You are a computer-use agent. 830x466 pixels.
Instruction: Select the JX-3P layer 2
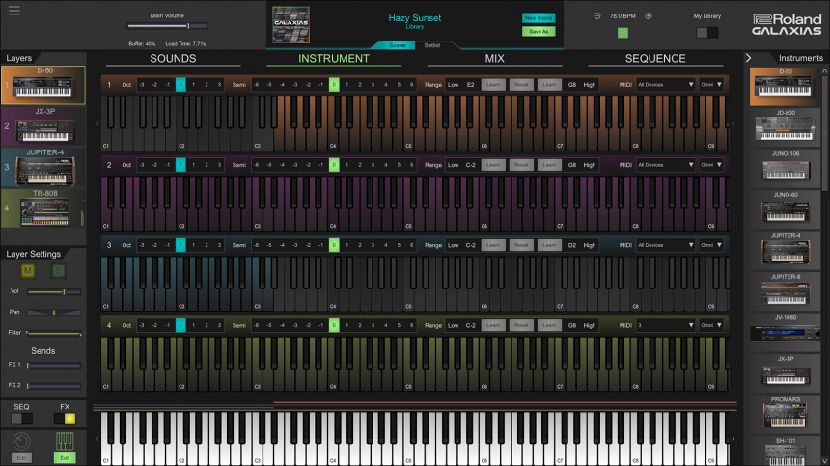pyautogui.click(x=42, y=125)
